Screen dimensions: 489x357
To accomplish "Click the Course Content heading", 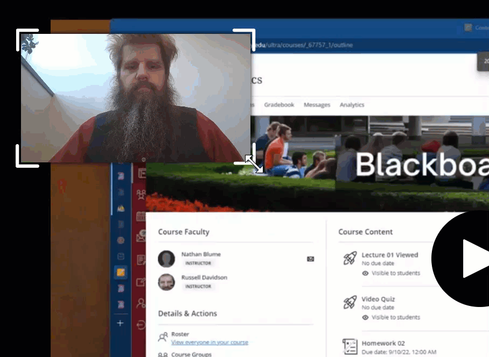I will click(x=366, y=232).
